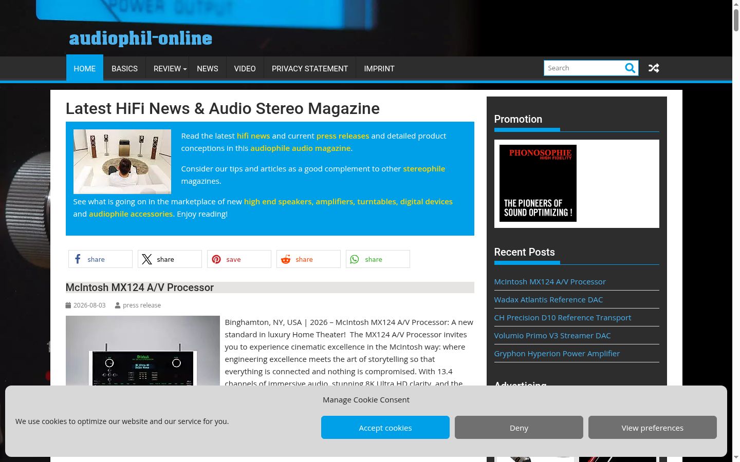Open View preferences for cookies
The height and width of the screenshot is (462, 740).
coord(653,428)
